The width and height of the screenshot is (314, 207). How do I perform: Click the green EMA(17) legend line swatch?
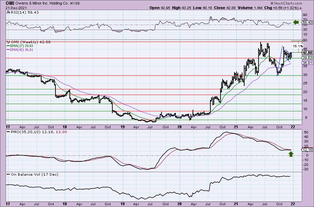coord(8,46)
